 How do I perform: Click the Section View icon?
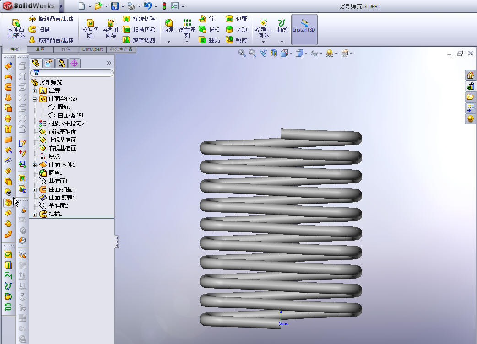pyautogui.click(x=273, y=53)
